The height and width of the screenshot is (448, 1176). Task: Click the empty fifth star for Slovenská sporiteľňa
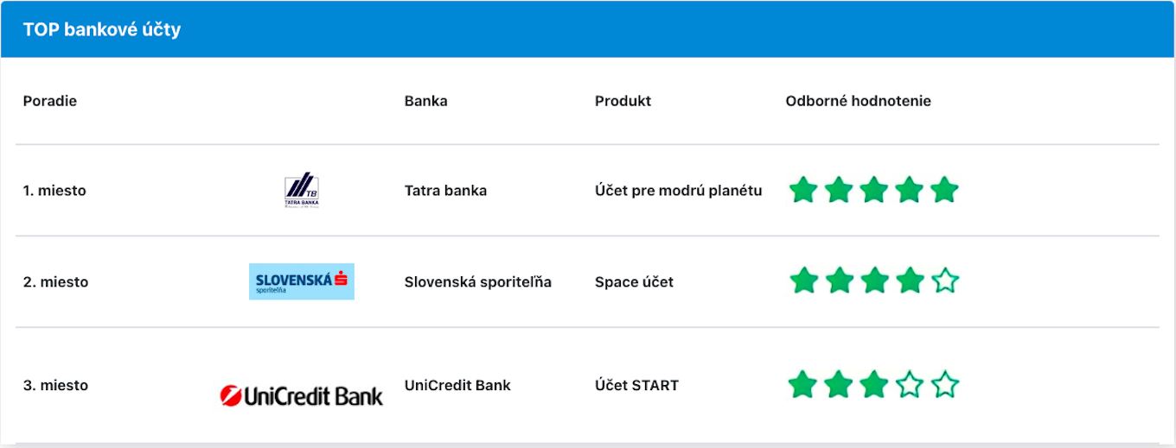point(945,281)
